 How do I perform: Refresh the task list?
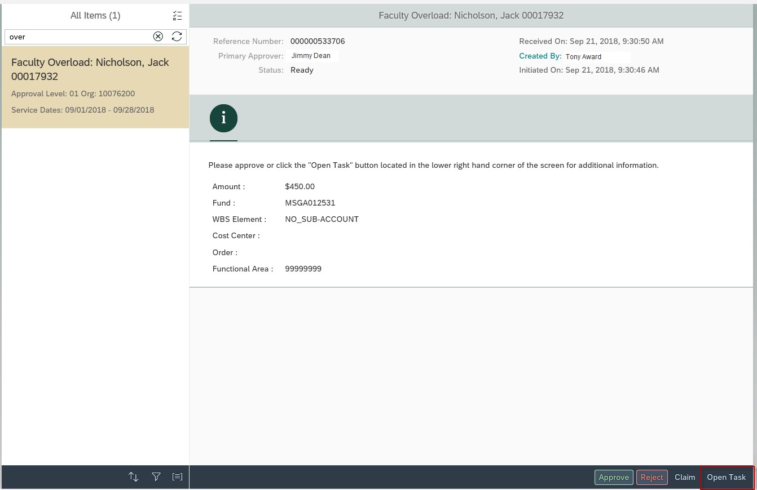177,37
